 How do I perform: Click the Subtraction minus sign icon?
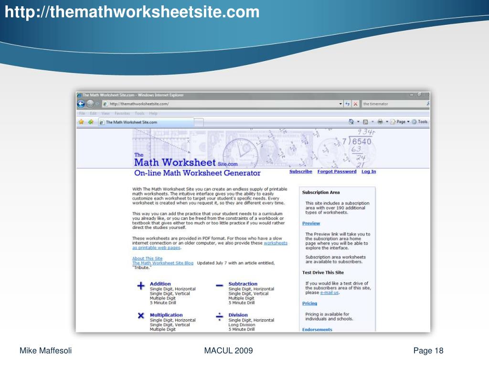[x=220, y=285]
